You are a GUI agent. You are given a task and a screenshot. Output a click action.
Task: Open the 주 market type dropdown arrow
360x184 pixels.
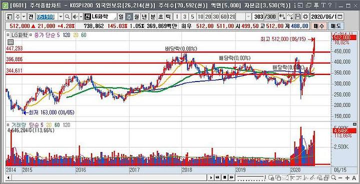point(23,17)
